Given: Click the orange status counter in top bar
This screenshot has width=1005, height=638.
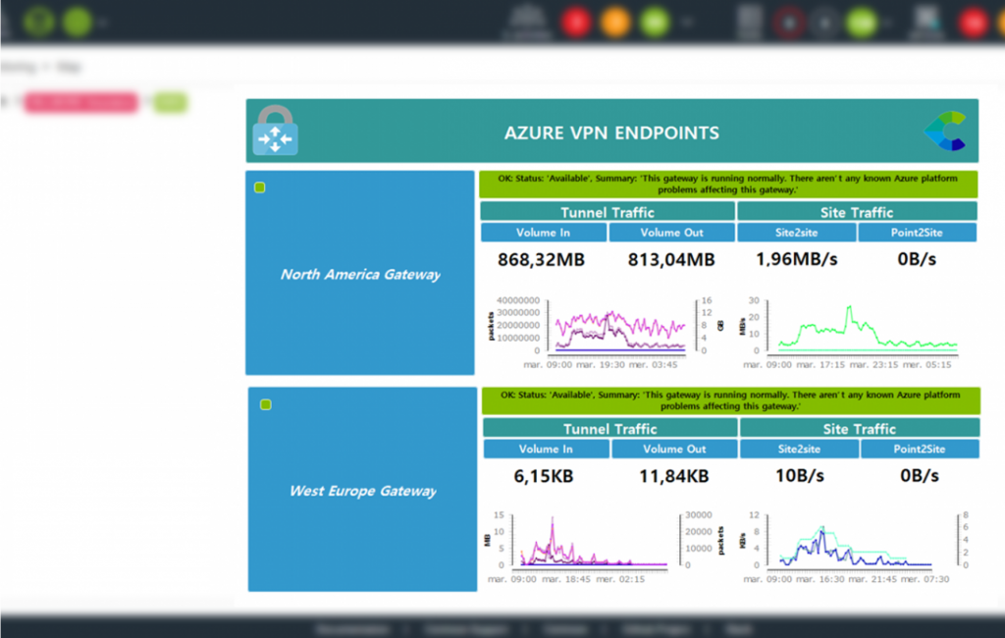Looking at the screenshot, I should (615, 23).
